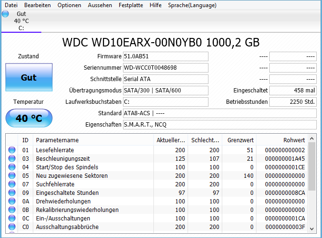The height and width of the screenshot is (238, 322).
Task: Click the Übertragungsmodus field SATA/300 | SATA/600
Action: pos(166,91)
